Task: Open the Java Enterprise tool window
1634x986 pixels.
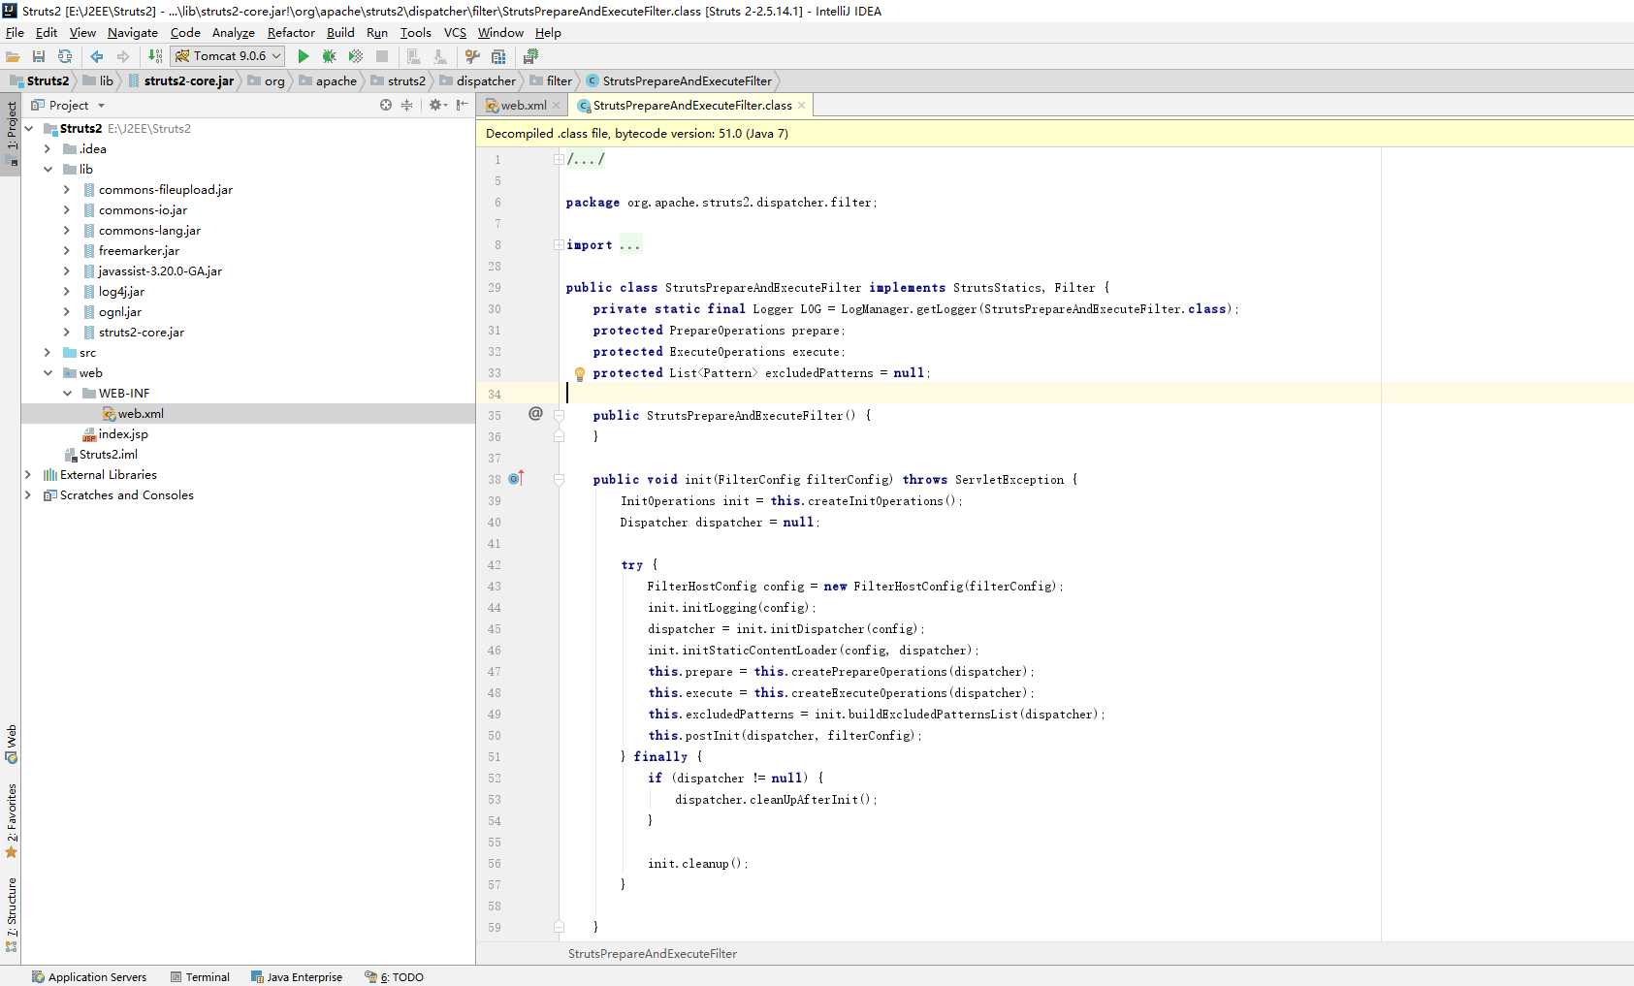Action: [x=297, y=976]
